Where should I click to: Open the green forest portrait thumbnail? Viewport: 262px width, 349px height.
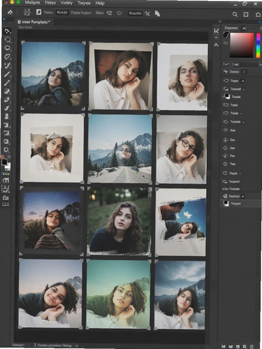tap(119, 221)
